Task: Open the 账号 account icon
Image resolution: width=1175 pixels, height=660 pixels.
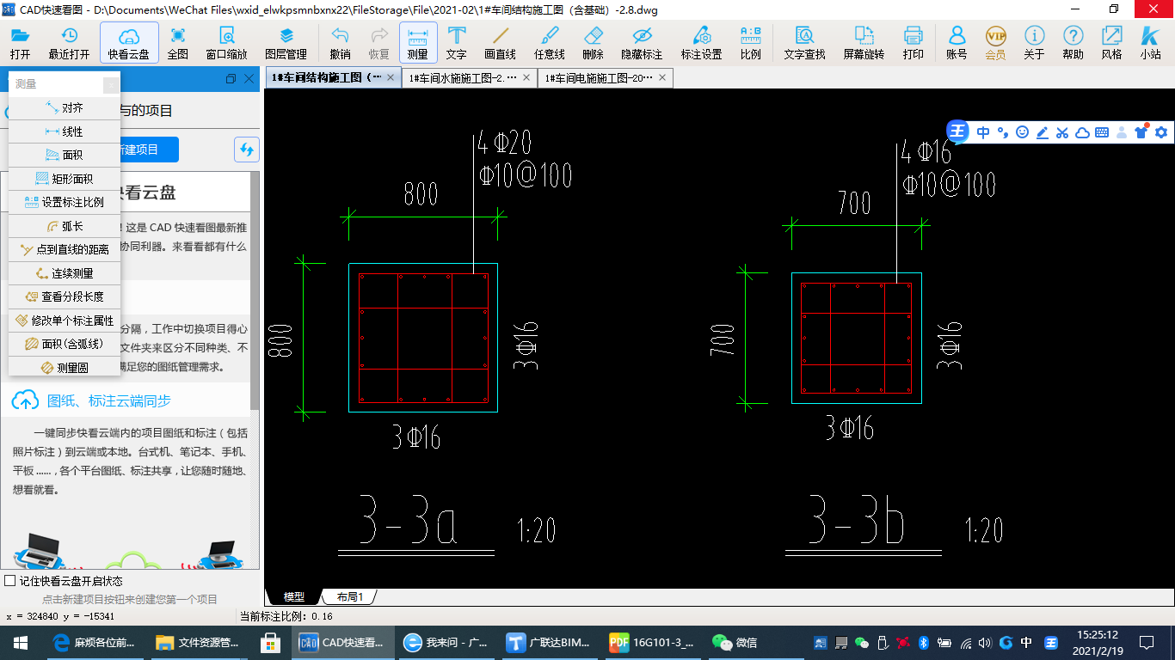Action: pyautogui.click(x=957, y=43)
